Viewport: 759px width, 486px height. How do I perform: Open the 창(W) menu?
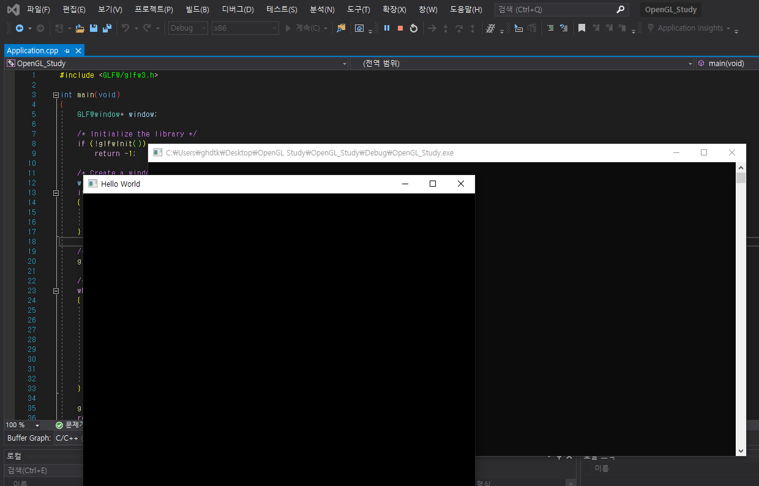click(x=428, y=10)
